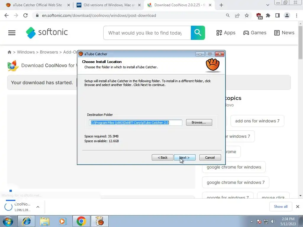
Task: Close the Old versions of Windows tab
Action: tap(139, 5)
